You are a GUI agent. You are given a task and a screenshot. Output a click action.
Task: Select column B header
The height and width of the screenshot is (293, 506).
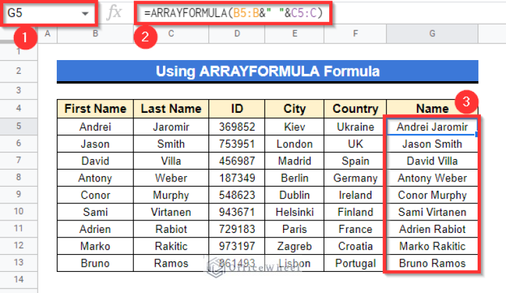(x=95, y=34)
